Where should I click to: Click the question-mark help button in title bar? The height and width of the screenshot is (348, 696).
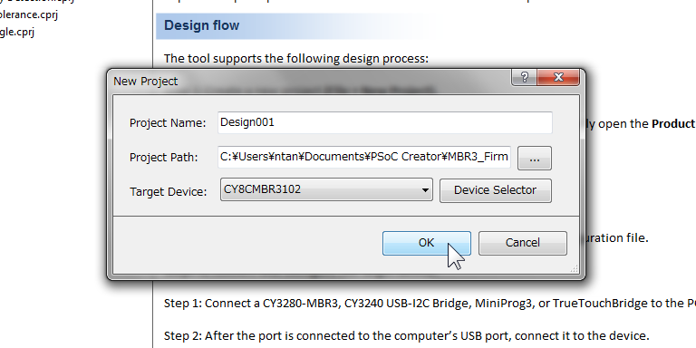(x=524, y=77)
